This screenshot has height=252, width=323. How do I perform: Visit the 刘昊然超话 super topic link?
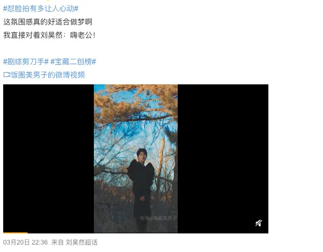click(82, 242)
